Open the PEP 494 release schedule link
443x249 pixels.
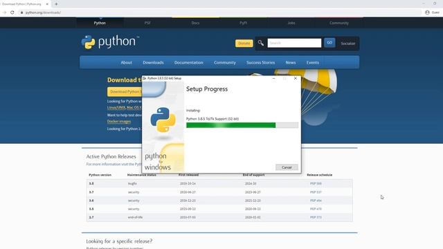click(x=316, y=201)
